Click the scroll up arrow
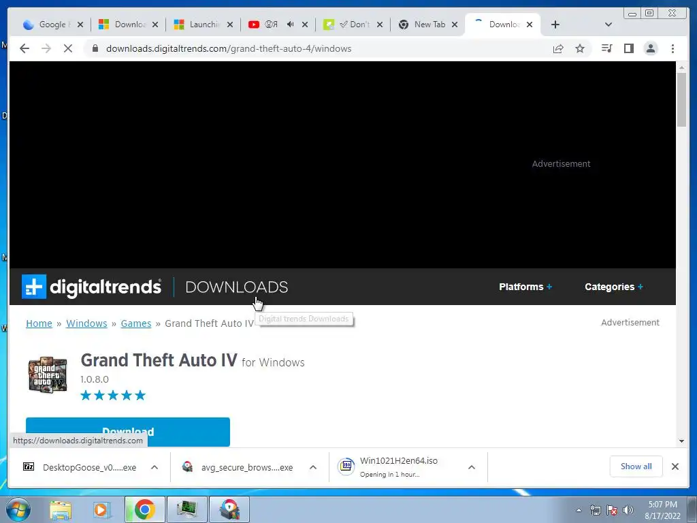Screen dimensions: 697x523 (681, 67)
